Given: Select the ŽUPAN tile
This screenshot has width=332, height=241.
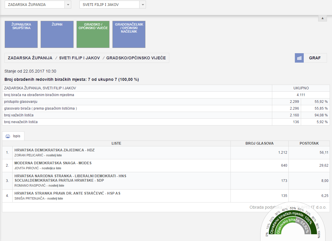Looking at the screenshot, I should pyautogui.click(x=57, y=34).
